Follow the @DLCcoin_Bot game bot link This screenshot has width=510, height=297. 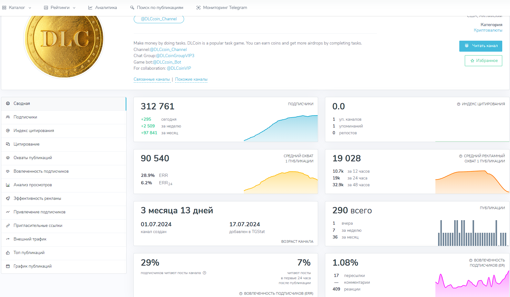[x=167, y=62]
